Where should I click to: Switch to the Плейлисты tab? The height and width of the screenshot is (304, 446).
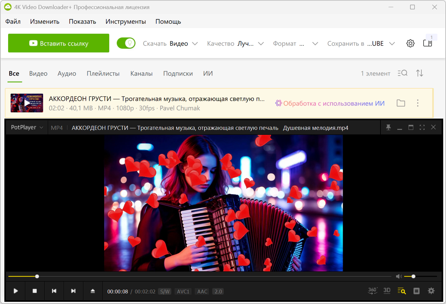pyautogui.click(x=103, y=74)
